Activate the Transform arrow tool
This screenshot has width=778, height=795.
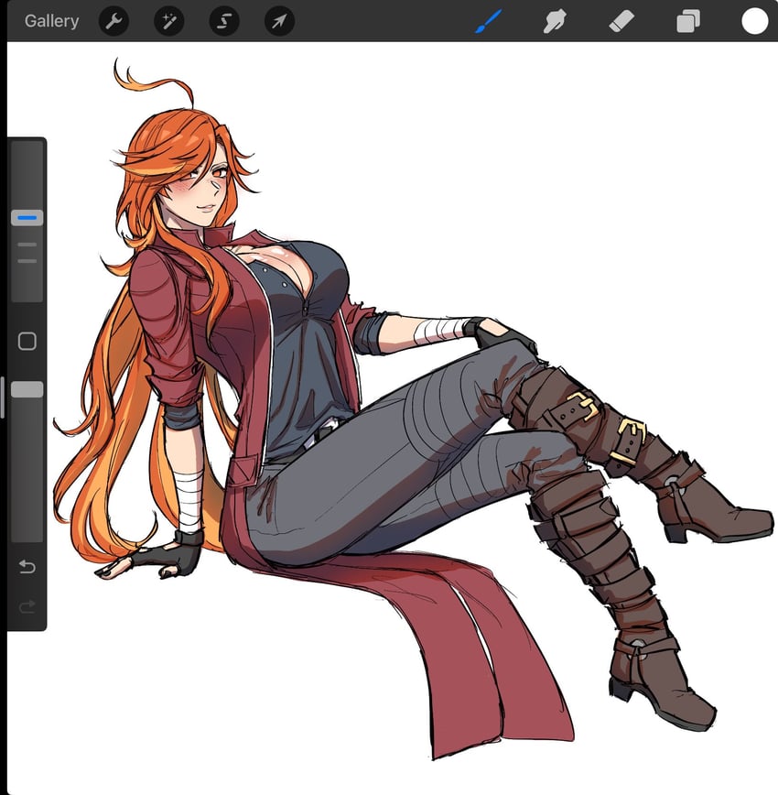279,21
